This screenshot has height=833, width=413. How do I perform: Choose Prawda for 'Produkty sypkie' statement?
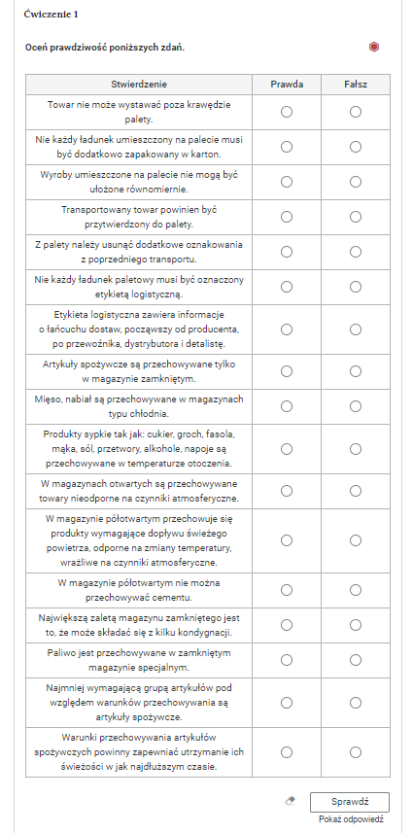(287, 449)
